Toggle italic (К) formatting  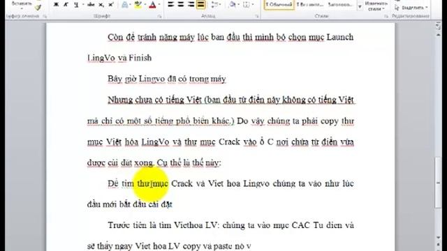coord(66,5)
